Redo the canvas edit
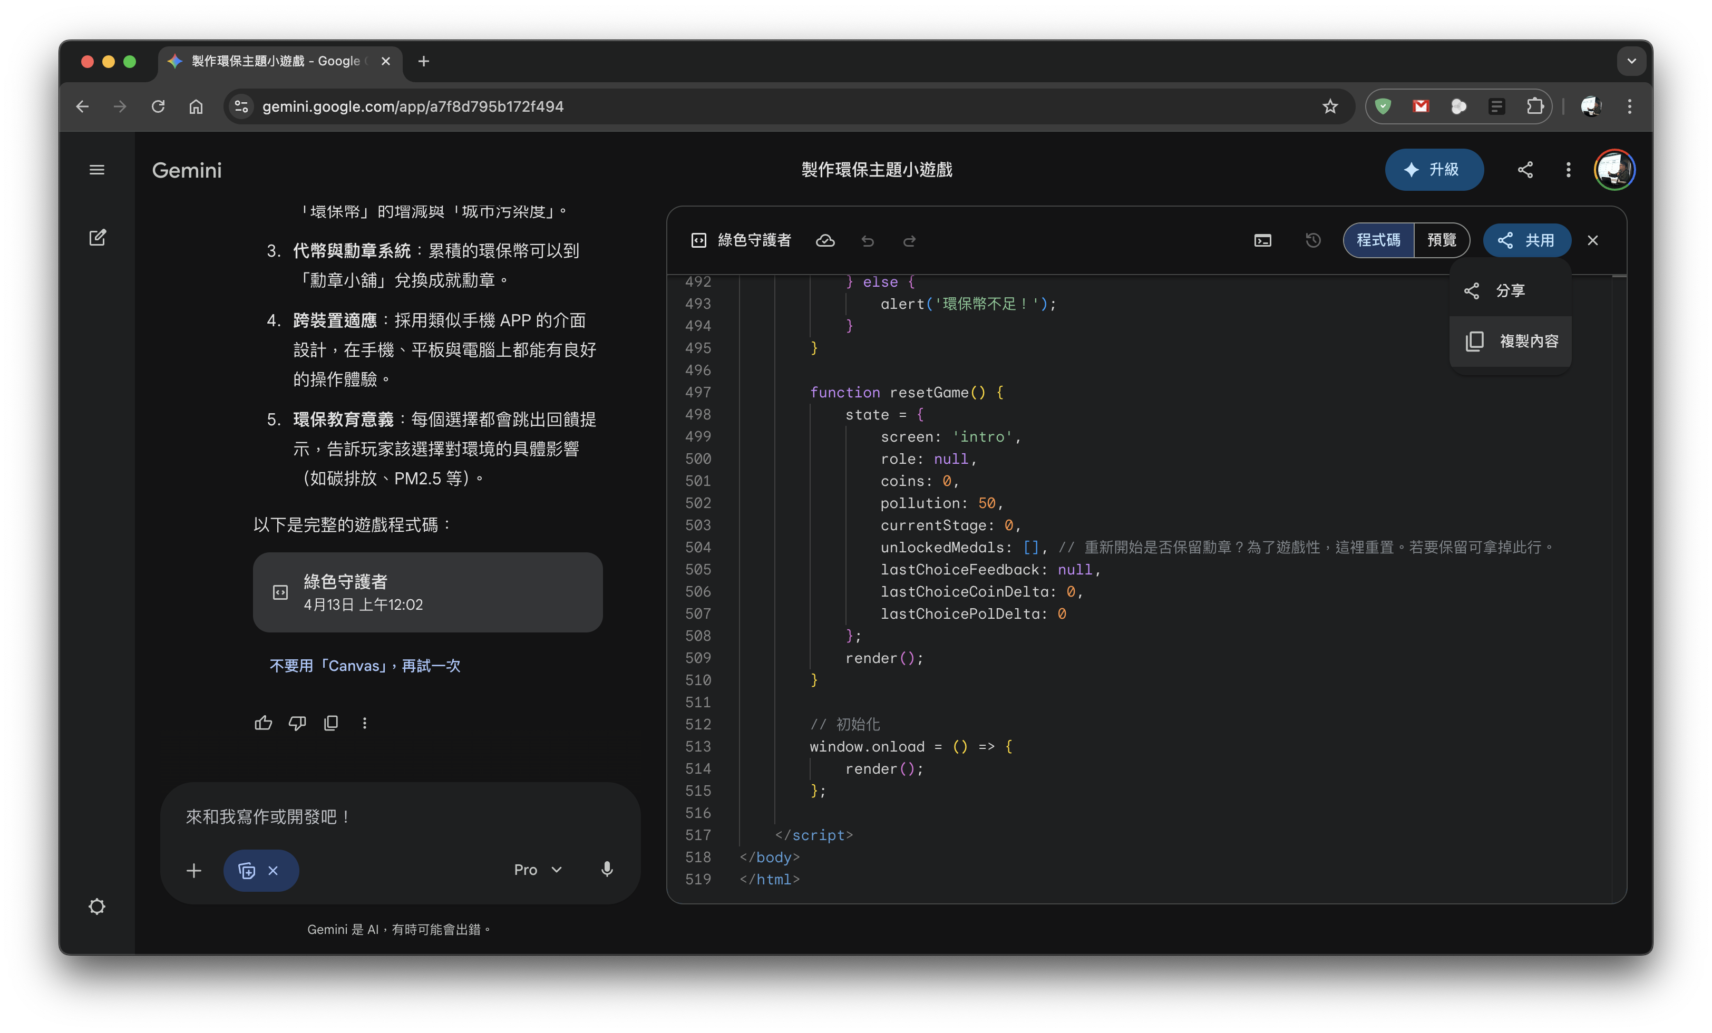1712x1033 pixels. [909, 240]
